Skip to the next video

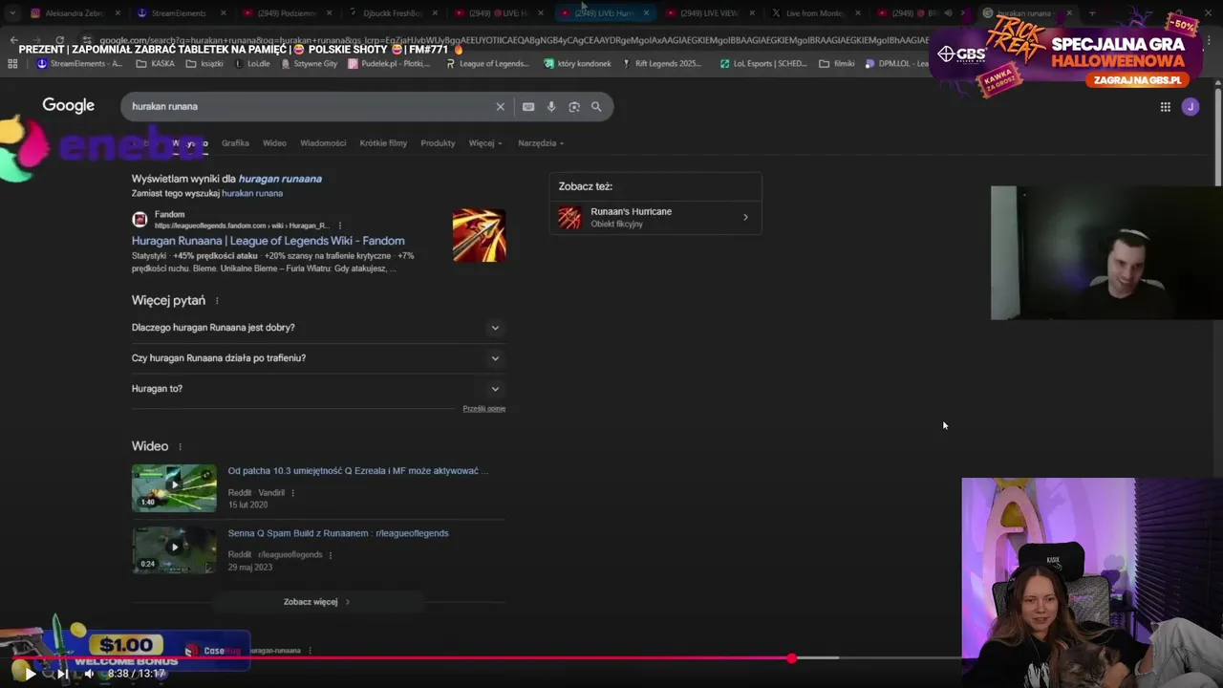point(62,674)
